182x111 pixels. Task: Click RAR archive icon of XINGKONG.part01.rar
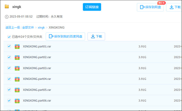(x=17, y=47)
